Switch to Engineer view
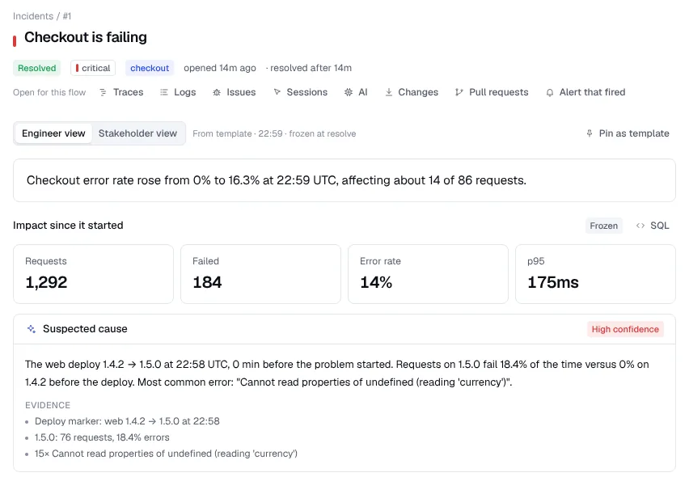The image size is (689, 477). tap(53, 133)
